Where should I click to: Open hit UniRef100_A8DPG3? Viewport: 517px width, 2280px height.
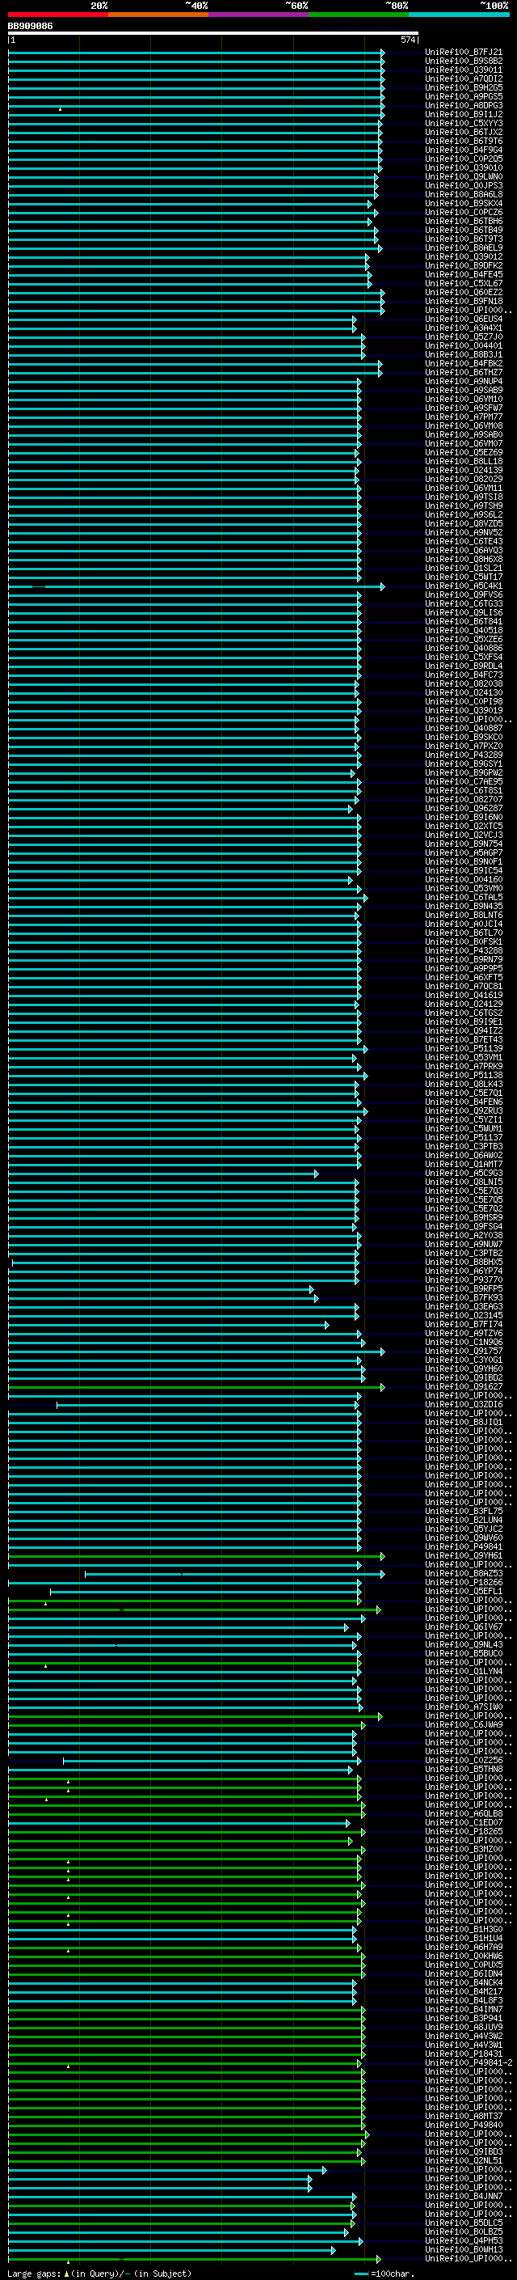[x=464, y=105]
